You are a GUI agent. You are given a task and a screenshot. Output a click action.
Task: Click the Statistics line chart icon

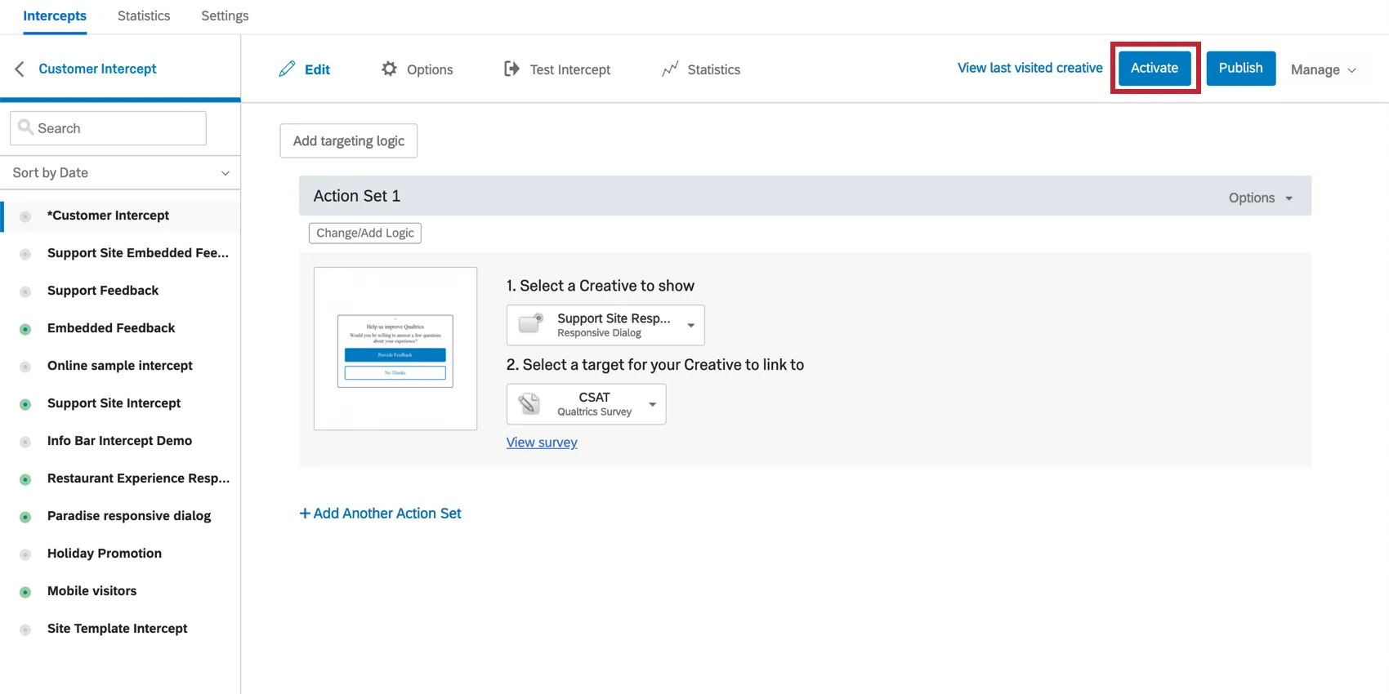670,69
